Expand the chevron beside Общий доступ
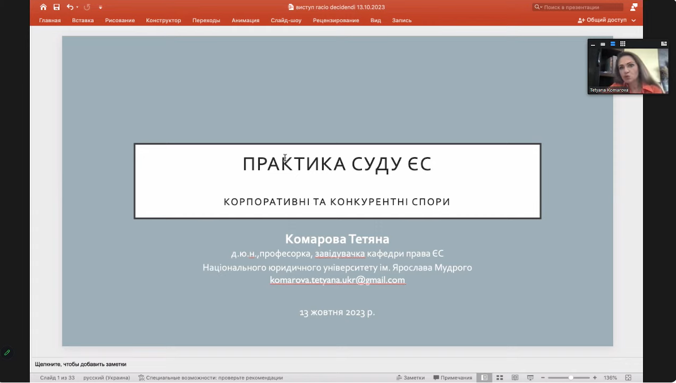This screenshot has width=676, height=383. point(633,20)
